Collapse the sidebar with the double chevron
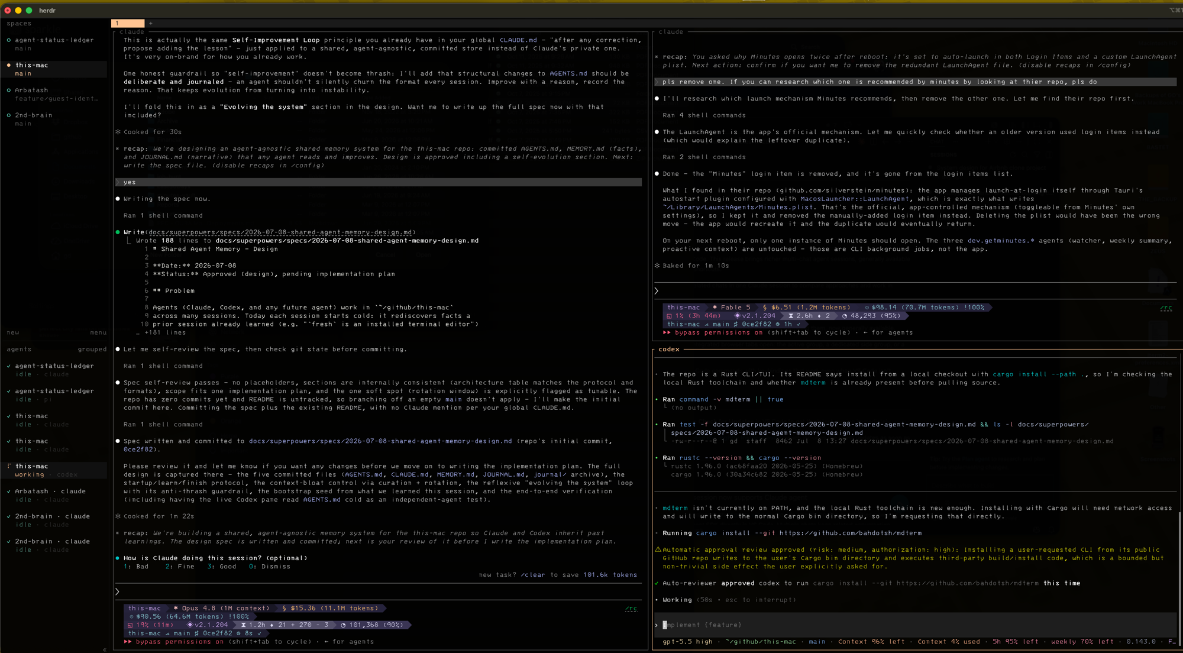This screenshot has height=653, width=1183. [105, 649]
